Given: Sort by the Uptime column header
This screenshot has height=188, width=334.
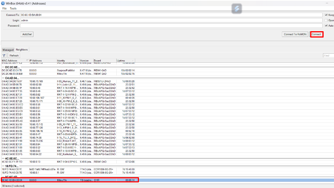Looking at the screenshot, I should coord(125,60).
